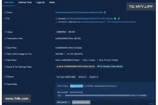Image resolution: width=158 pixels, height=105 pixels.
Task: Click inside the Input Data text box
Action: pos(106,91)
